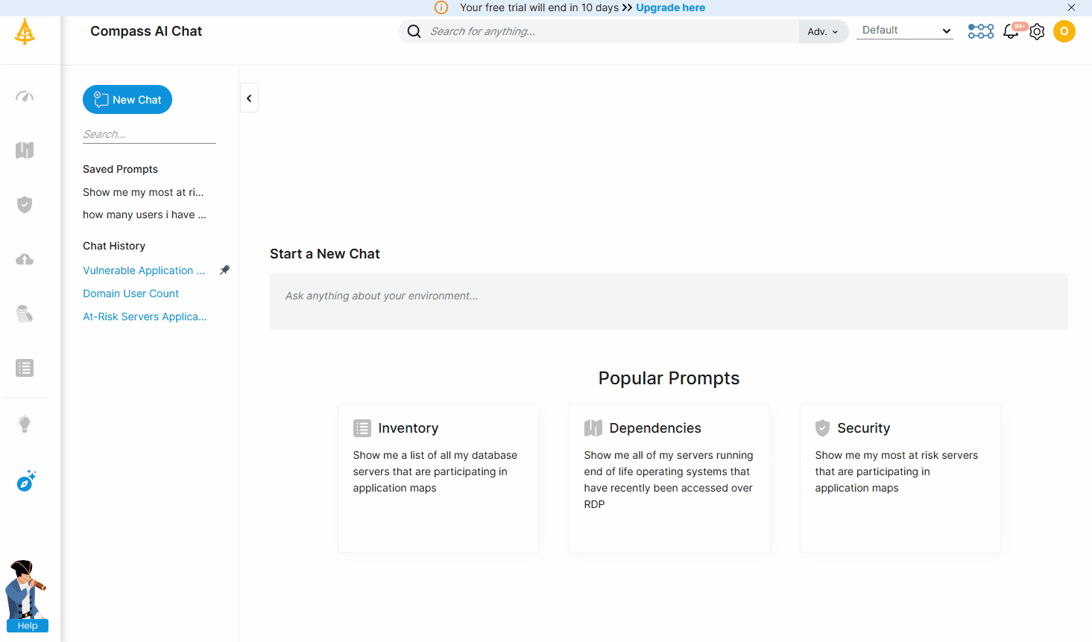Open the lightbulb insights icon in sidebar
This screenshot has height=642, width=1092.
point(25,424)
